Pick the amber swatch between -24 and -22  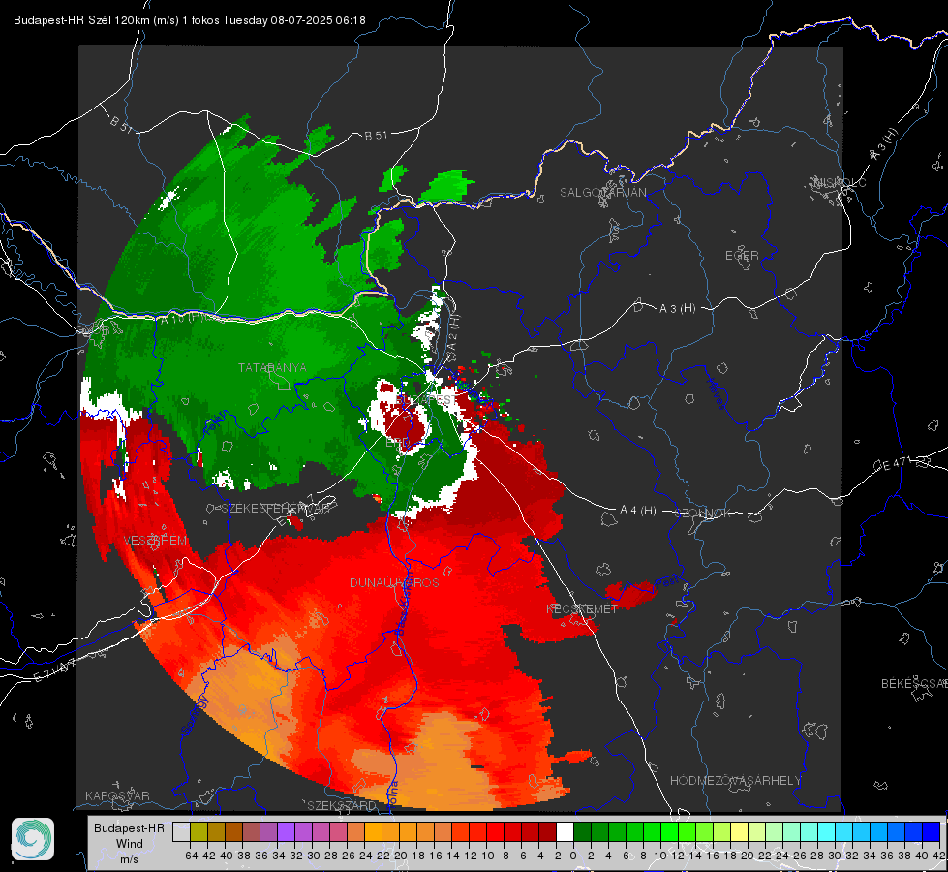click(x=373, y=831)
